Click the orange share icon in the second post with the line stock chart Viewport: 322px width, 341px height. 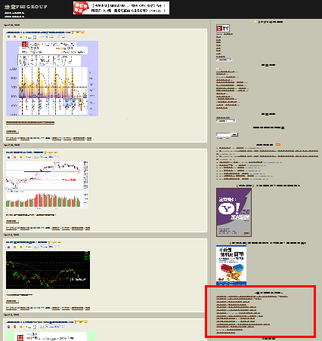pyautogui.click(x=14, y=157)
